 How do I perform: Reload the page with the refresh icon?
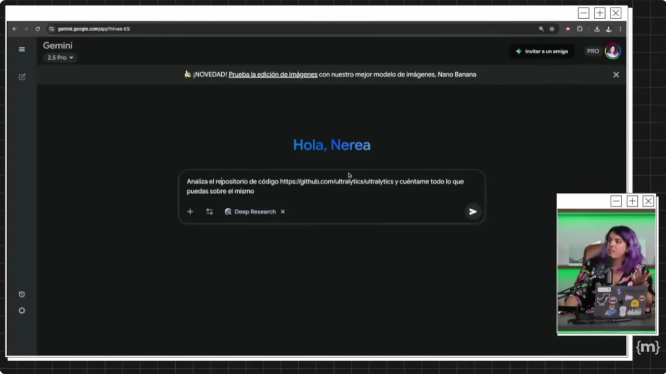[x=37, y=29]
